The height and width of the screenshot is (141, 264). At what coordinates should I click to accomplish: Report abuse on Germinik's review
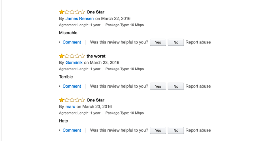pos(198,86)
